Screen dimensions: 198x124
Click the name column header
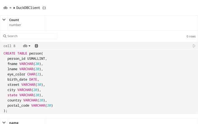(14, 122)
